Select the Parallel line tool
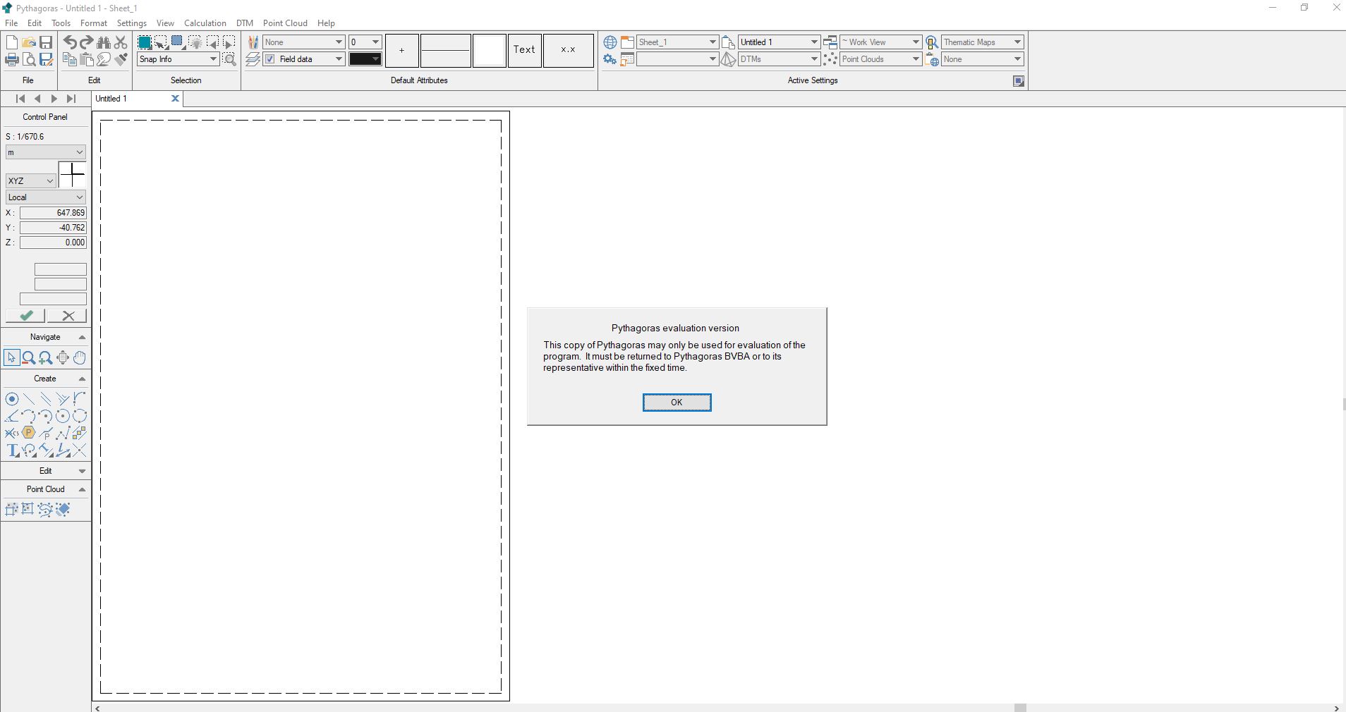The image size is (1346, 712). (x=46, y=399)
